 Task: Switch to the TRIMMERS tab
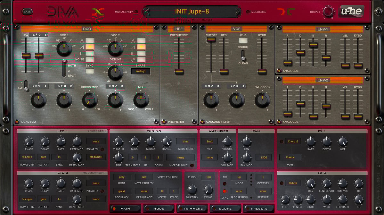tap(192, 209)
